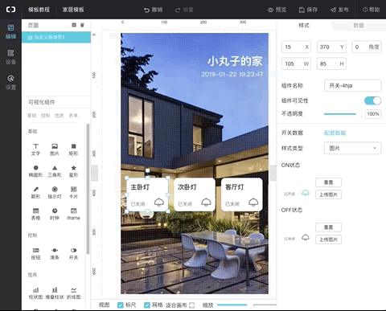386x311 pixels.
Task: Open the 设置 (settings) sidebar section
Action: pyautogui.click(x=10, y=82)
